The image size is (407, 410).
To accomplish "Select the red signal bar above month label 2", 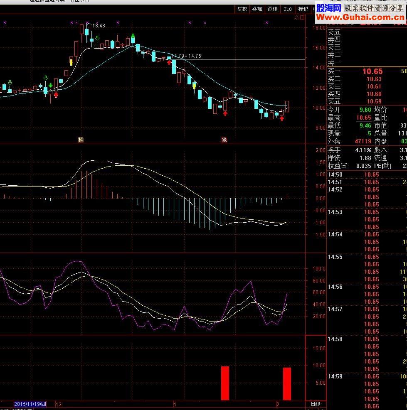I will (x=287, y=384).
